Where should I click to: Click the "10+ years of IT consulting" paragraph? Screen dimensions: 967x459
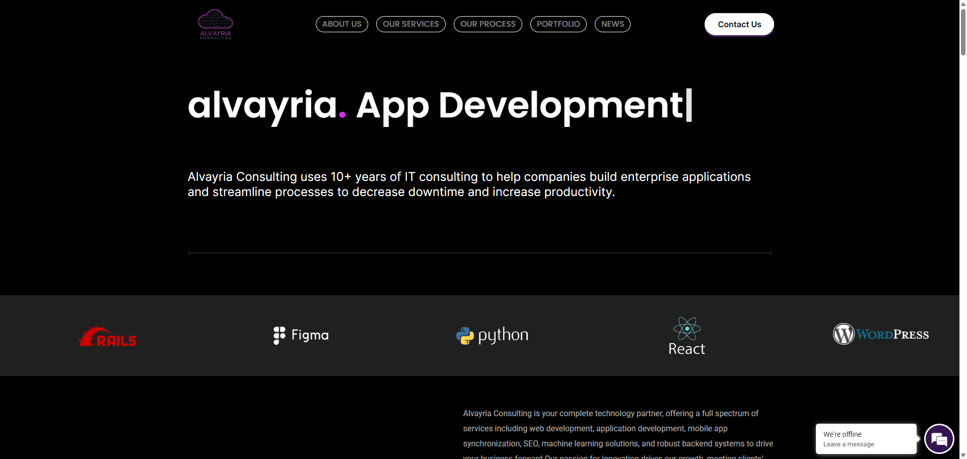point(469,184)
